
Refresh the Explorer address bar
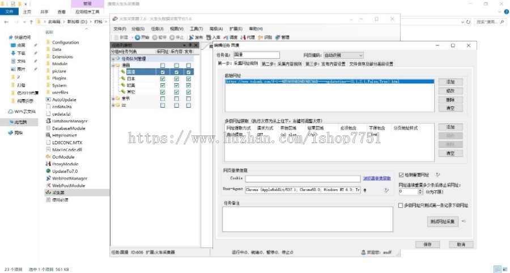click(469, 22)
